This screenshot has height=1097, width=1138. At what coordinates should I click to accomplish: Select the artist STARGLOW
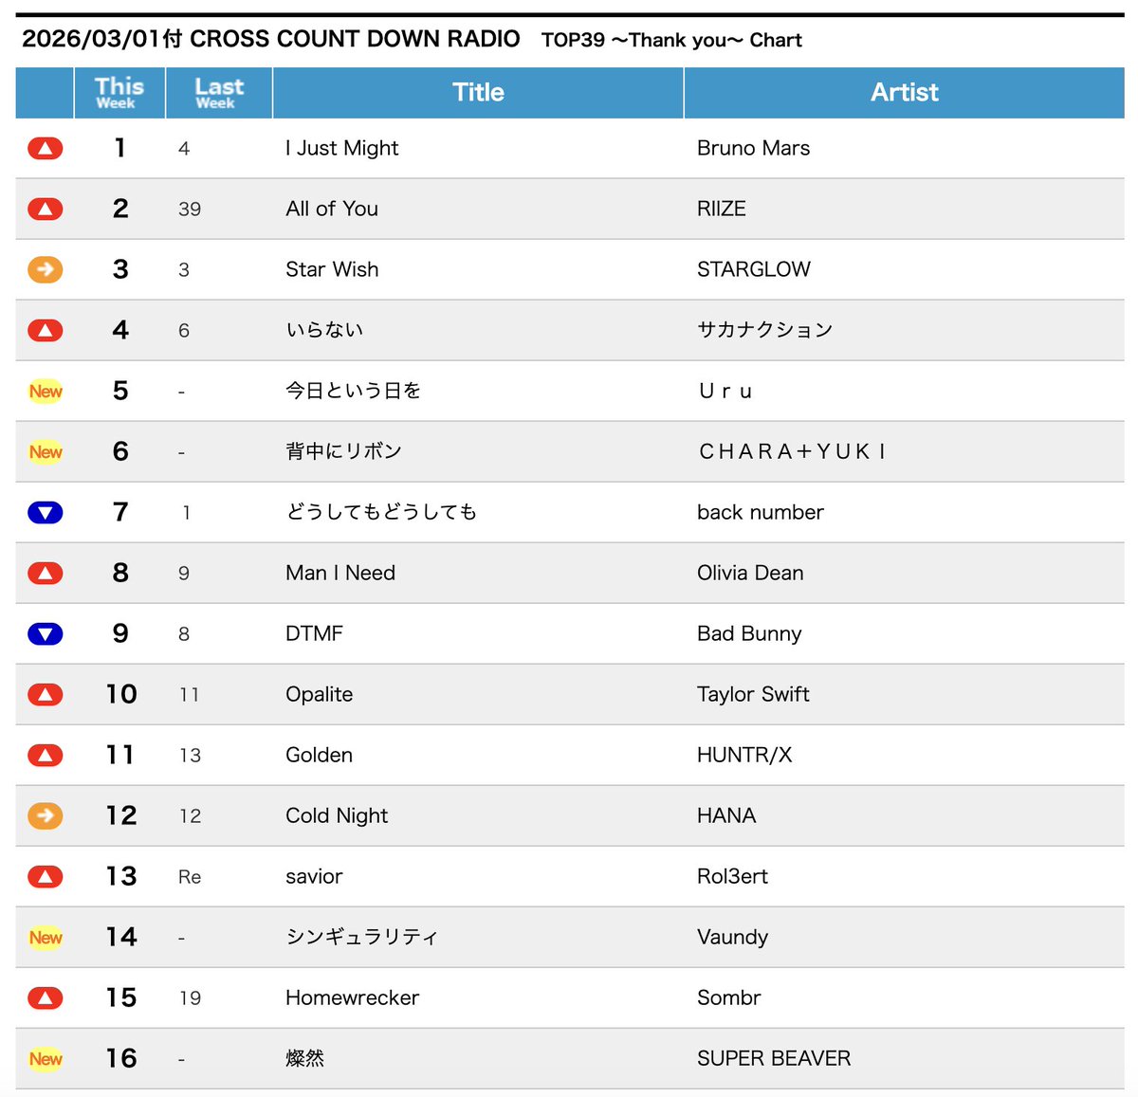[x=754, y=269]
